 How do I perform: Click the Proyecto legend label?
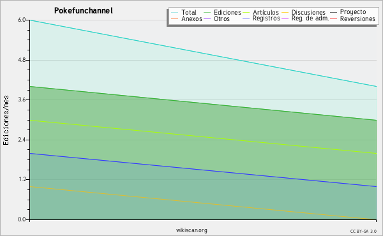coord(353,12)
